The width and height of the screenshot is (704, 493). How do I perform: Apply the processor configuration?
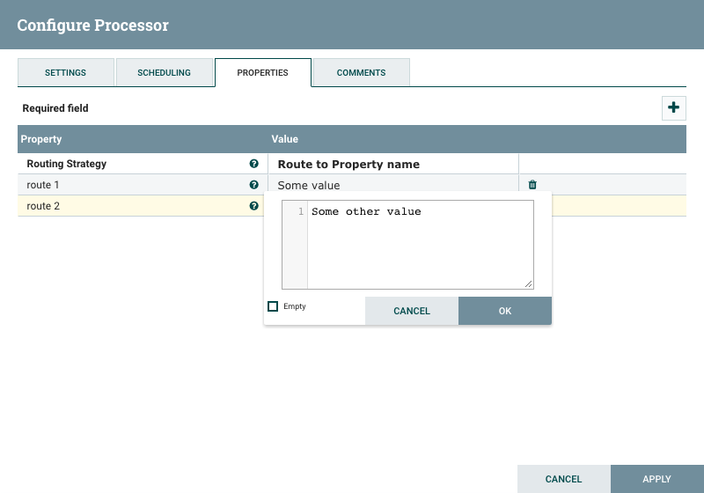coord(656,479)
